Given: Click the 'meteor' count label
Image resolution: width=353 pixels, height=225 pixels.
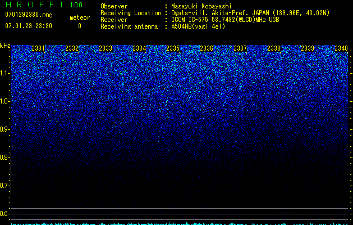Looking at the screenshot, I should tap(80, 17).
